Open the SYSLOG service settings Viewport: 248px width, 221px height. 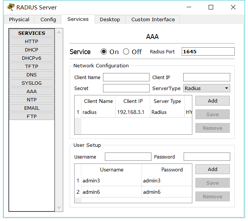pyautogui.click(x=32, y=83)
